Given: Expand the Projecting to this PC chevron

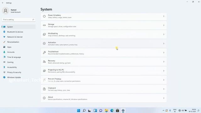Looking at the screenshot, I should pos(164,71).
